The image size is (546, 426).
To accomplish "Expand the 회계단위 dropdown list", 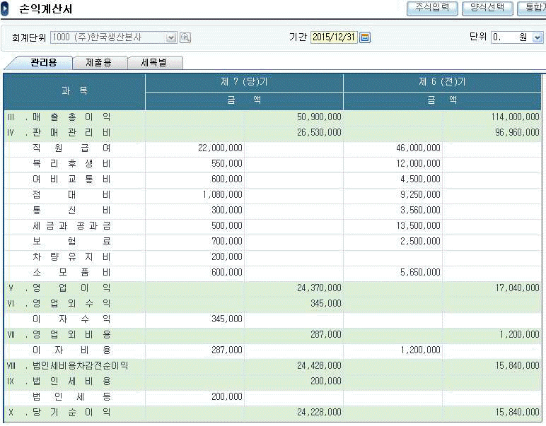I will coord(171,38).
